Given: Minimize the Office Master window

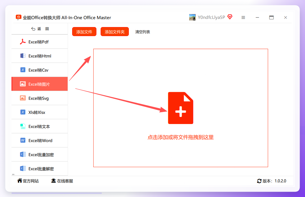Looking at the screenshot, I should (x=257, y=17).
